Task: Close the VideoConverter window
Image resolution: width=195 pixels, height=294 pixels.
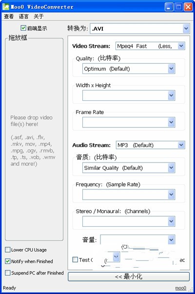Action: pos(188,7)
